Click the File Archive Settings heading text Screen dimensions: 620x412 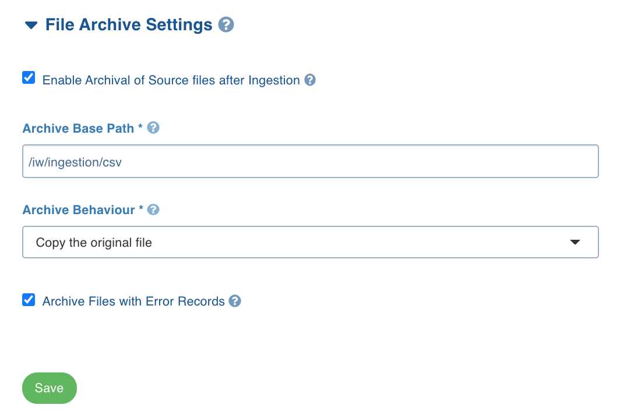pos(129,24)
